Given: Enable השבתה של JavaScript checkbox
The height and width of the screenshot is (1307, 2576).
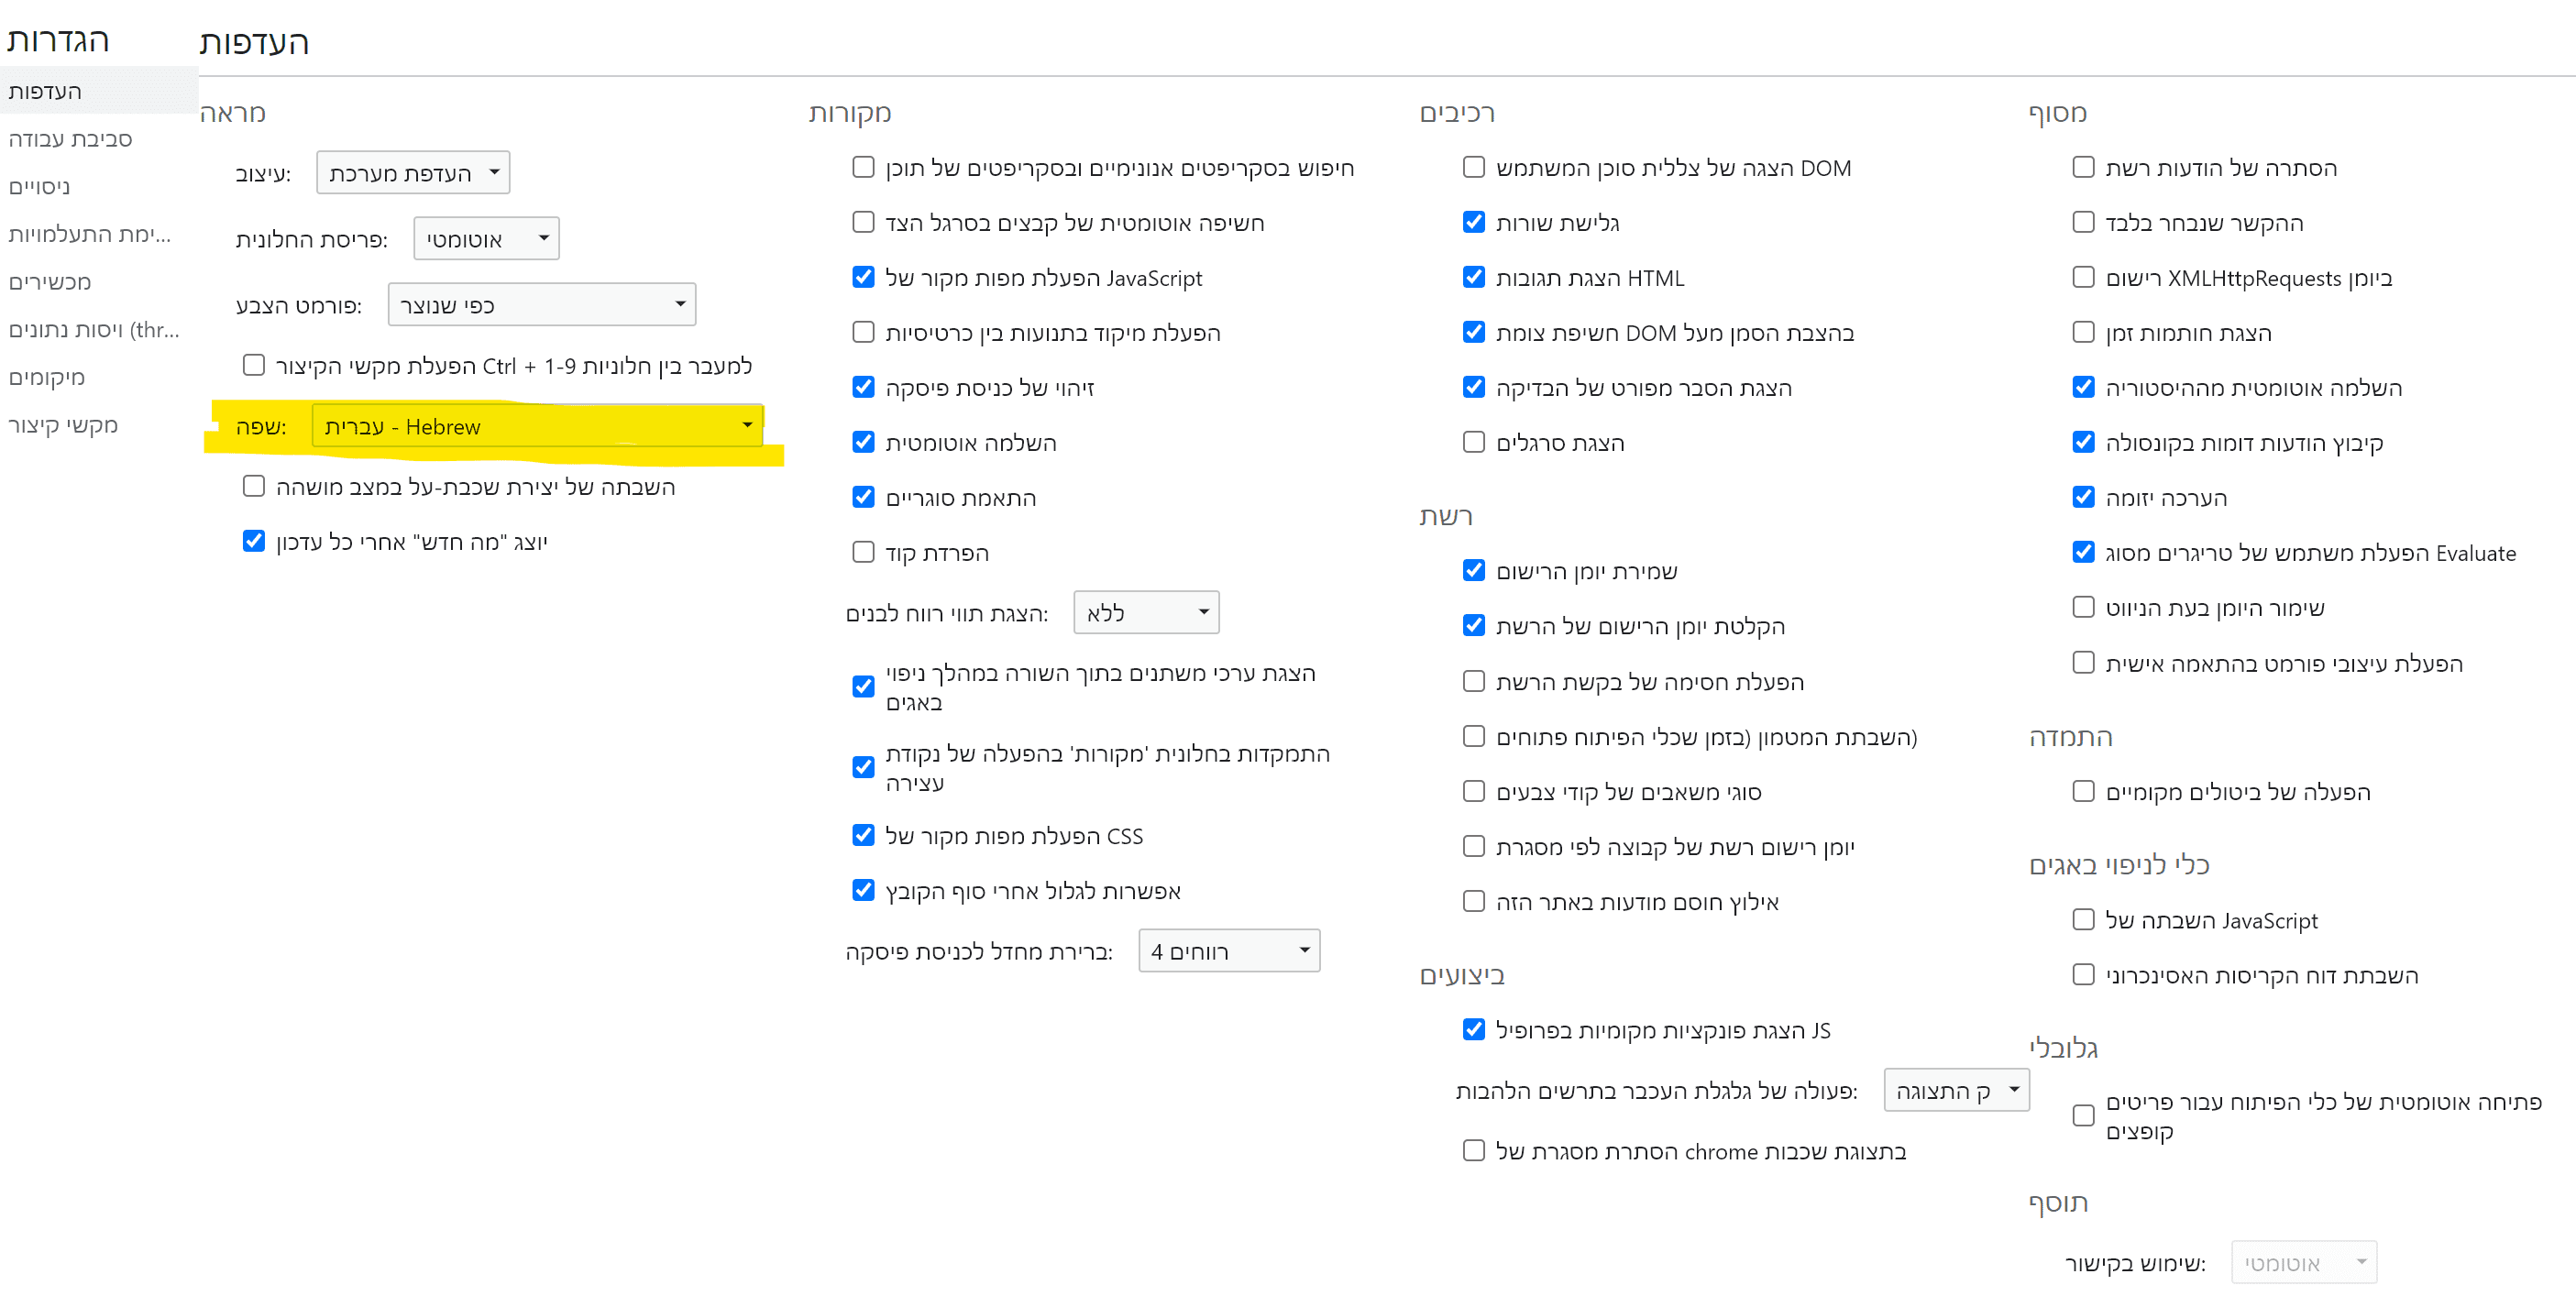Looking at the screenshot, I should [2083, 919].
